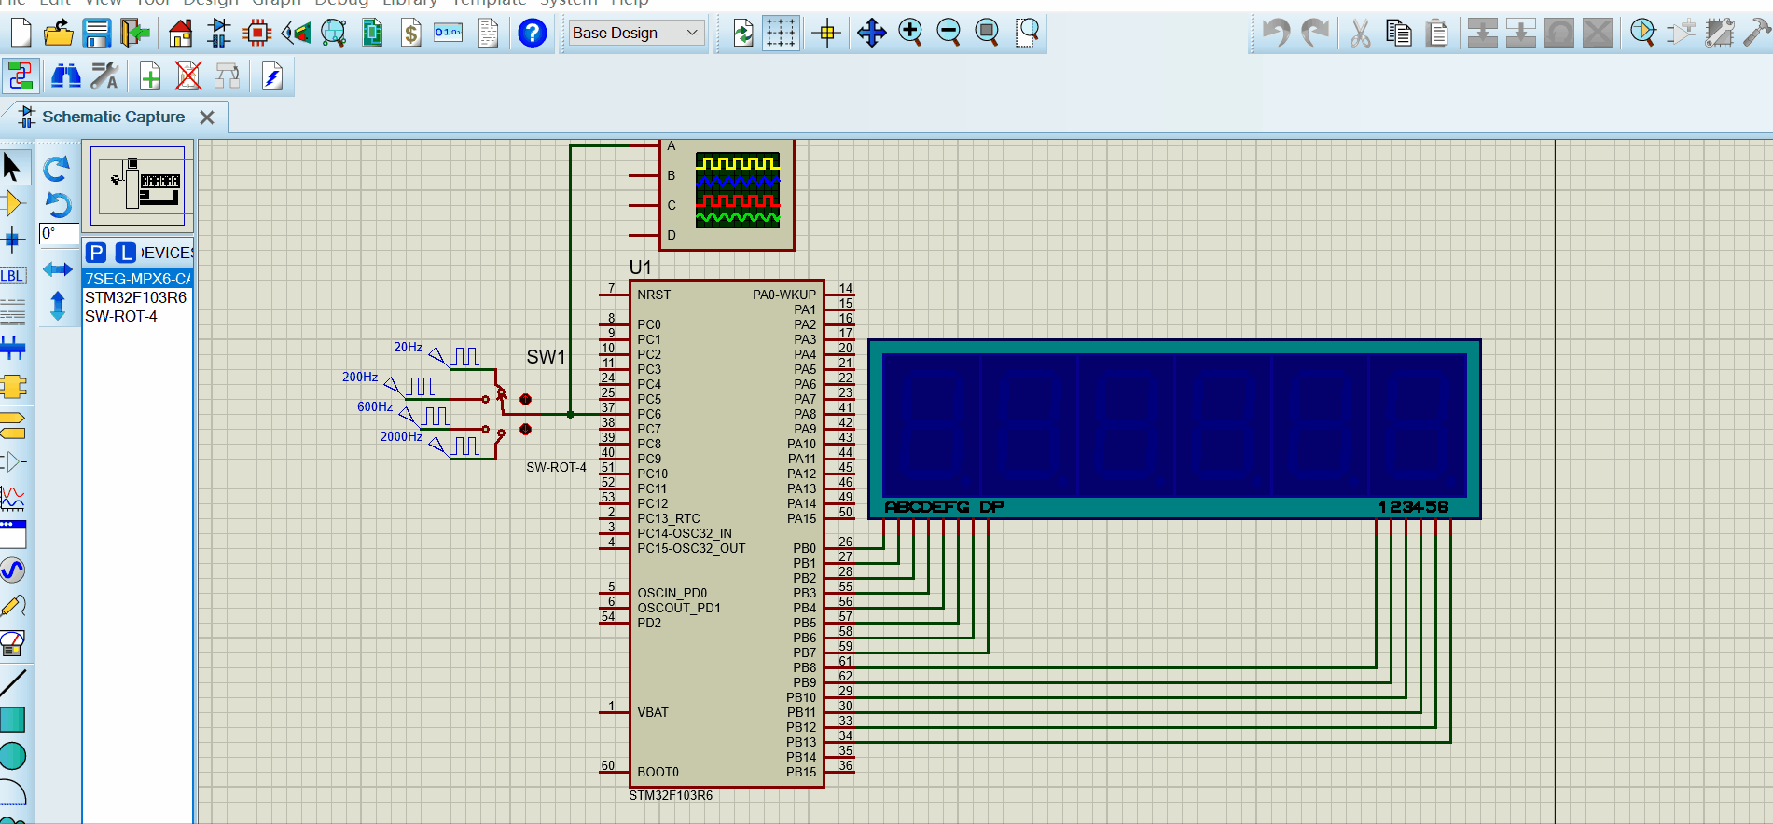Open the Base Design variant dropdown
1773x824 pixels.
pos(636,33)
